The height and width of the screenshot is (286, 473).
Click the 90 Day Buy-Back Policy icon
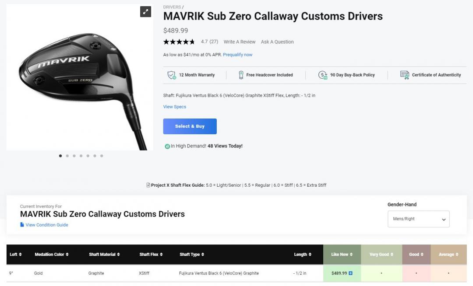point(323,75)
